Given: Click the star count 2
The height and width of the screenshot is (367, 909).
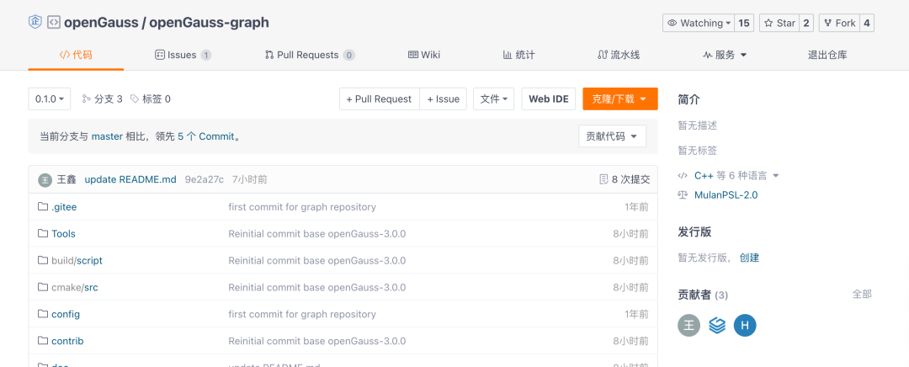Looking at the screenshot, I should point(806,24).
